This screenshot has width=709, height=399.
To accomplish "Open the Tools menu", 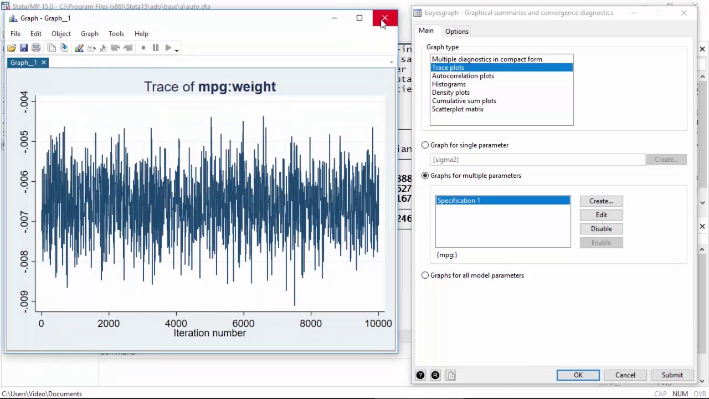I will [x=116, y=34].
